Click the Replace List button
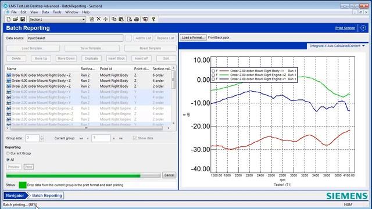This screenshot has width=372, height=209. coord(165,38)
